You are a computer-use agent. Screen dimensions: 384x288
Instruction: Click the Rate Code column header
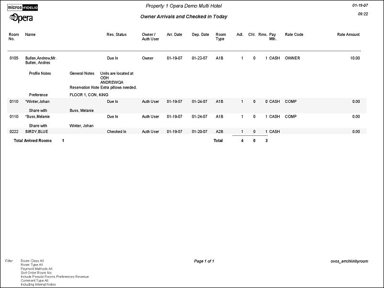(294, 34)
